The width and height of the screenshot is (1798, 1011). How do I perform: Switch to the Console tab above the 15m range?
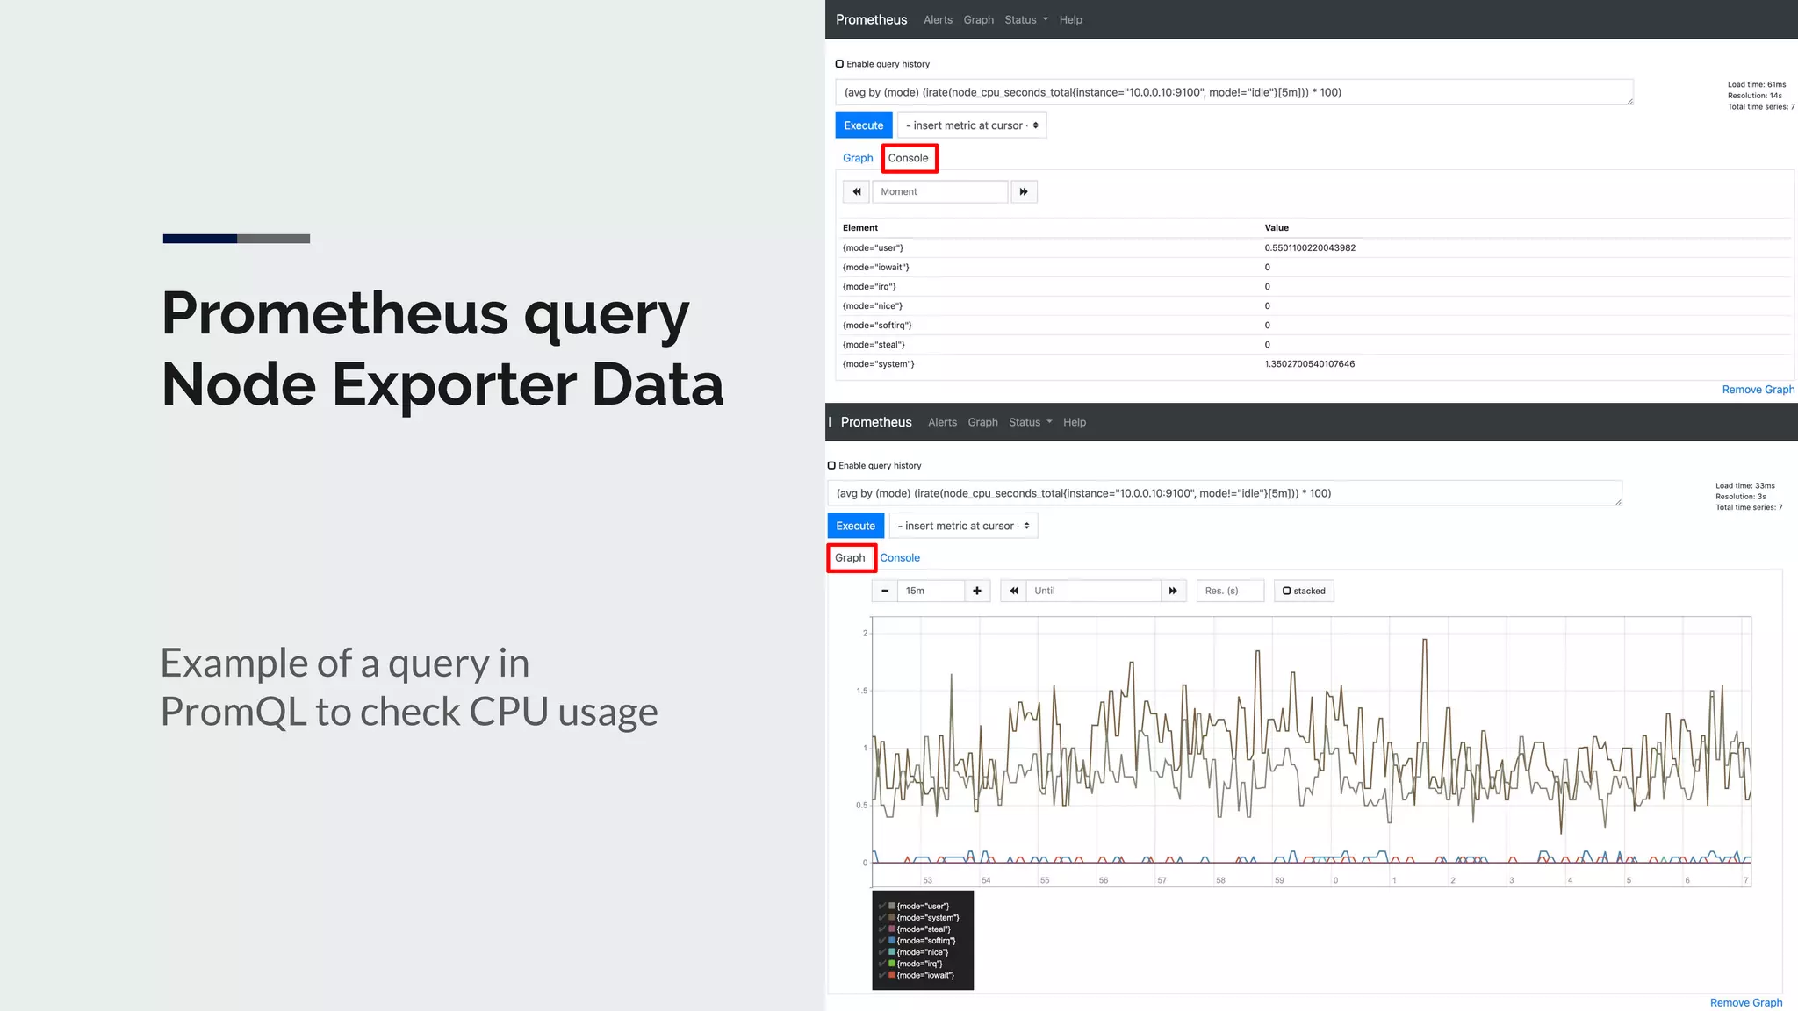tap(900, 557)
